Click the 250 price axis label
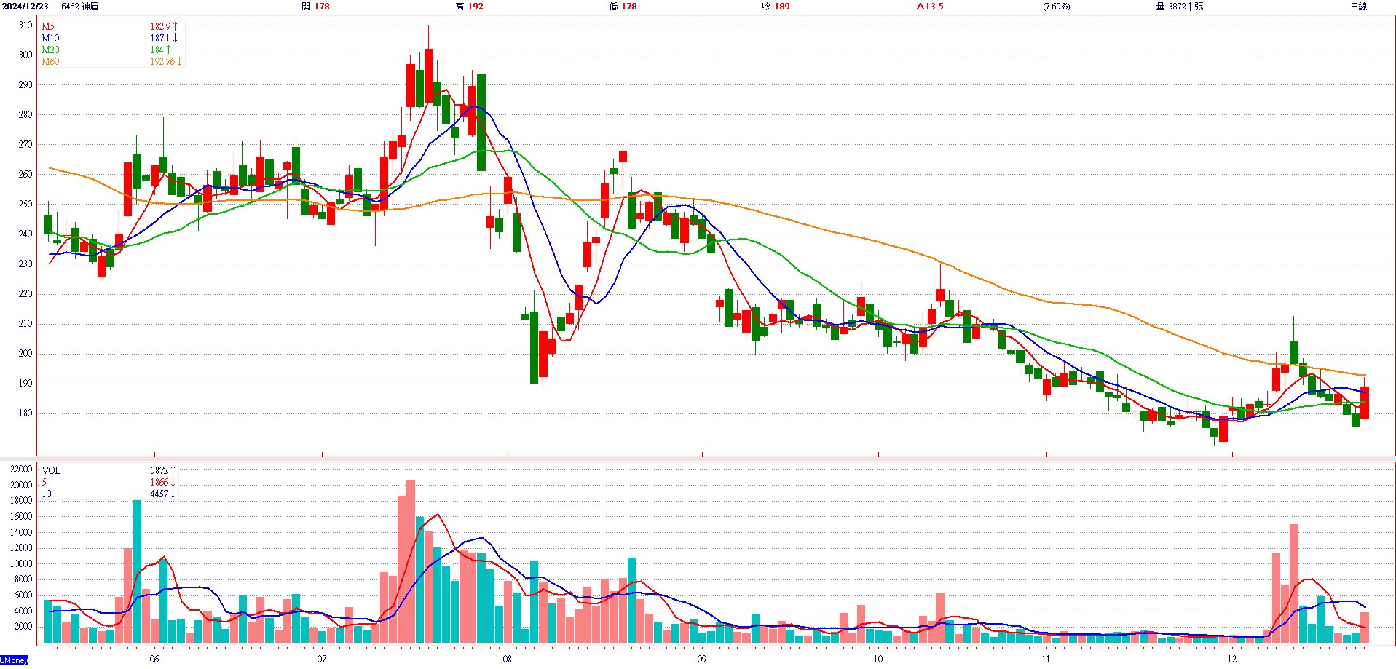This screenshot has height=669, width=1396. tap(25, 204)
